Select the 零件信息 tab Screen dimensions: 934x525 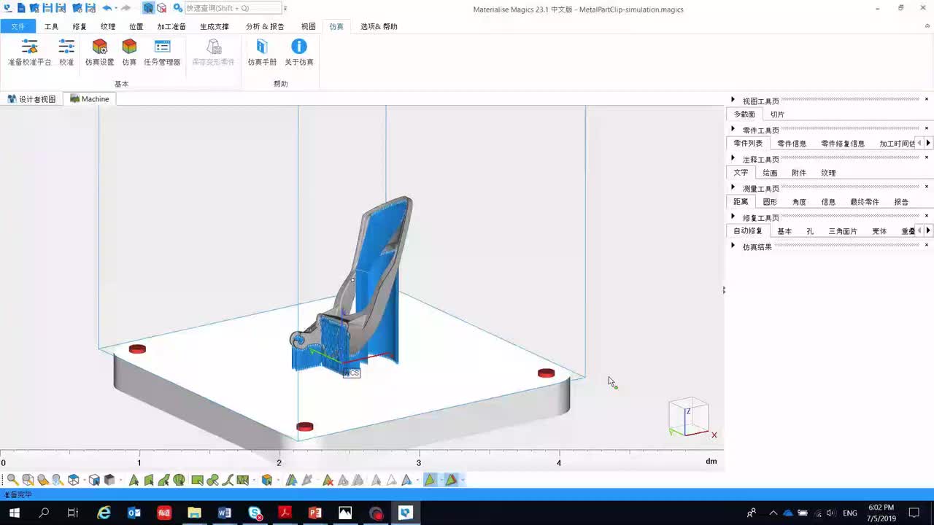792,144
